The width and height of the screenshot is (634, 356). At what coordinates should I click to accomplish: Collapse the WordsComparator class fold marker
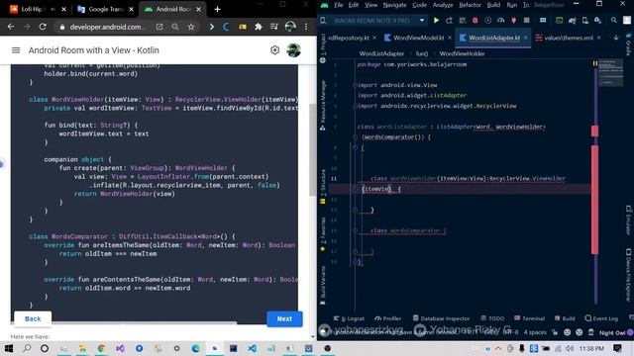(355, 230)
